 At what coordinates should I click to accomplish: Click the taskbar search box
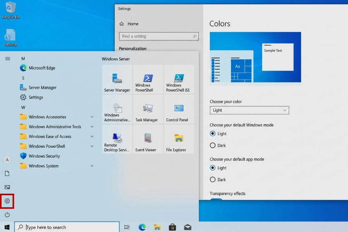pos(67,227)
